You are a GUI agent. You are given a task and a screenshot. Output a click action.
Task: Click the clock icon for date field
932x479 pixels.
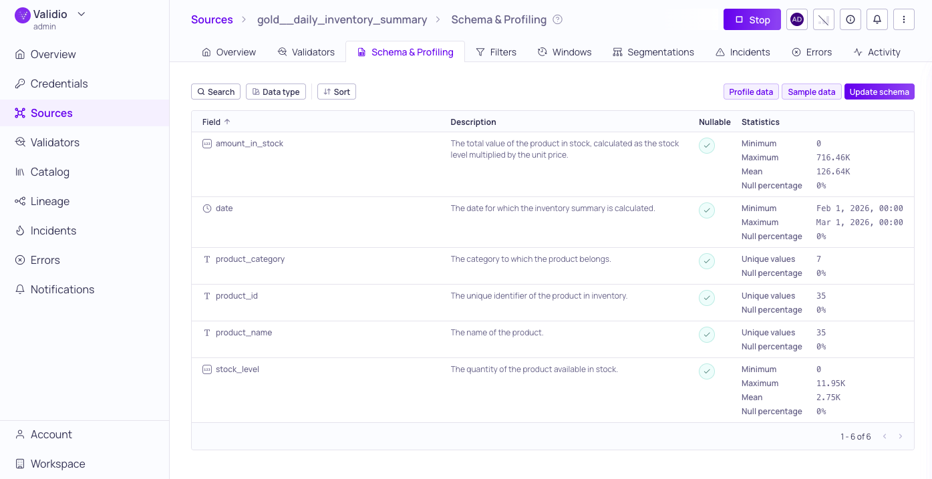pos(207,208)
